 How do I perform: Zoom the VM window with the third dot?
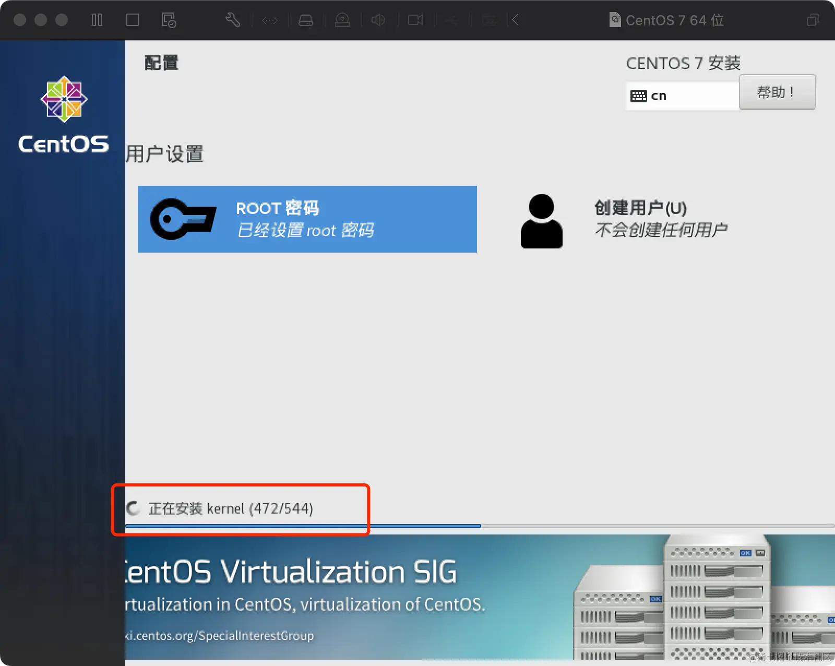pos(62,20)
